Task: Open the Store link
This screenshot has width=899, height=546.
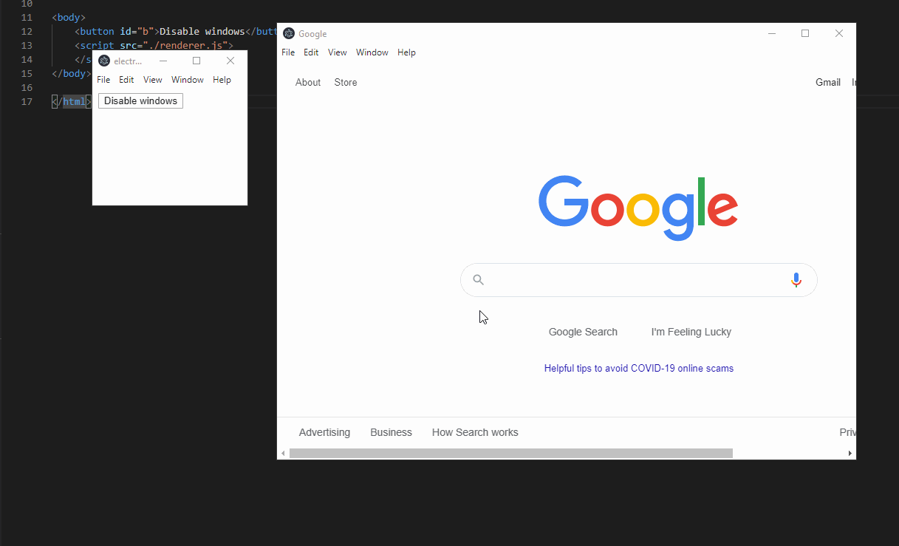Action: click(x=346, y=82)
